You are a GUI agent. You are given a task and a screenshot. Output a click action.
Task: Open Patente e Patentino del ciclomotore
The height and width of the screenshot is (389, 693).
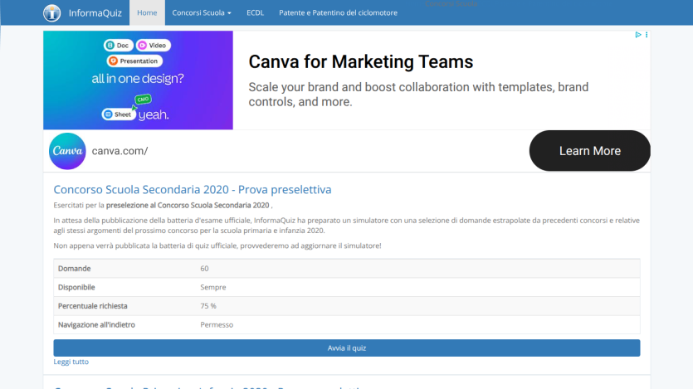click(x=338, y=12)
